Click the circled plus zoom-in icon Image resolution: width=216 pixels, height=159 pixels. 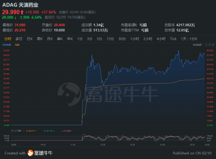(x=213, y=45)
